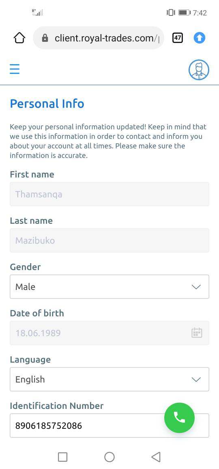
Task: Open the hamburger navigation menu
Action: 14,69
